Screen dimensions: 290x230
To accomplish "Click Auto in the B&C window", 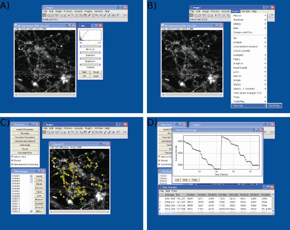I will click(84, 72).
